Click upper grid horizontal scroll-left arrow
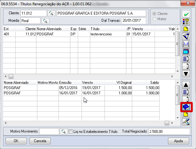Screen dimensions: 196x149 [x=6, y=76]
